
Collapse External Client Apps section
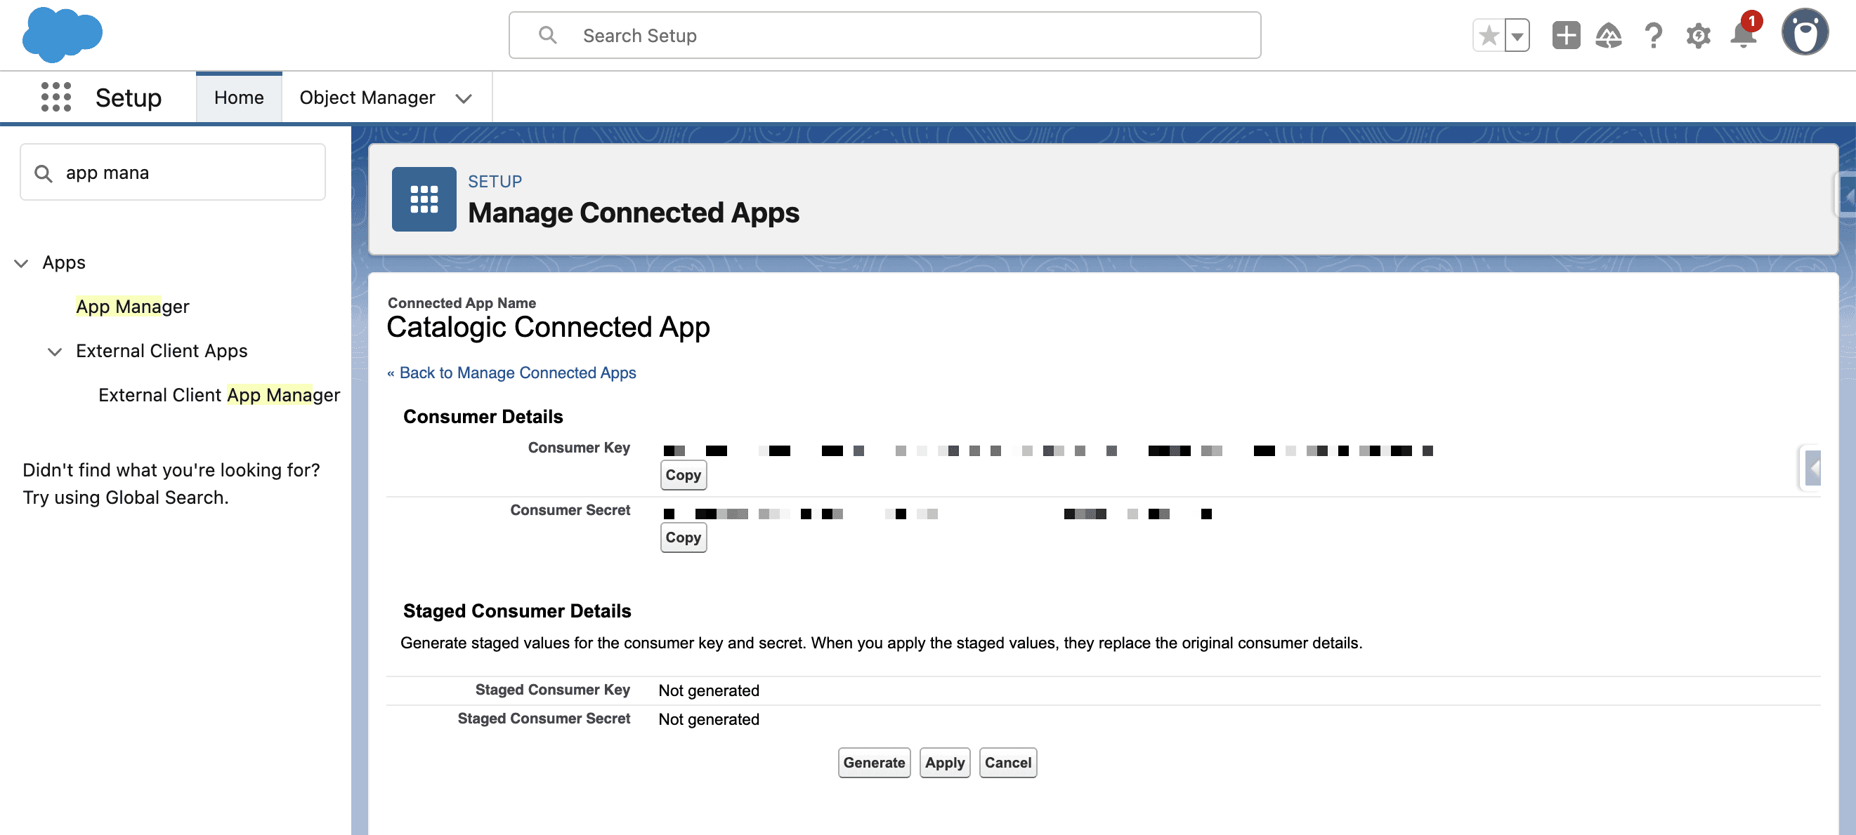tap(55, 352)
